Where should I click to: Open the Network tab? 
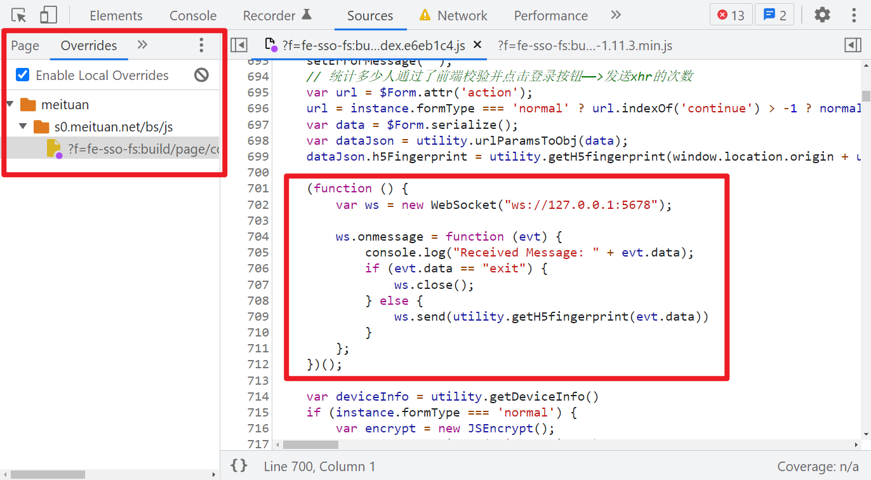pyautogui.click(x=454, y=15)
